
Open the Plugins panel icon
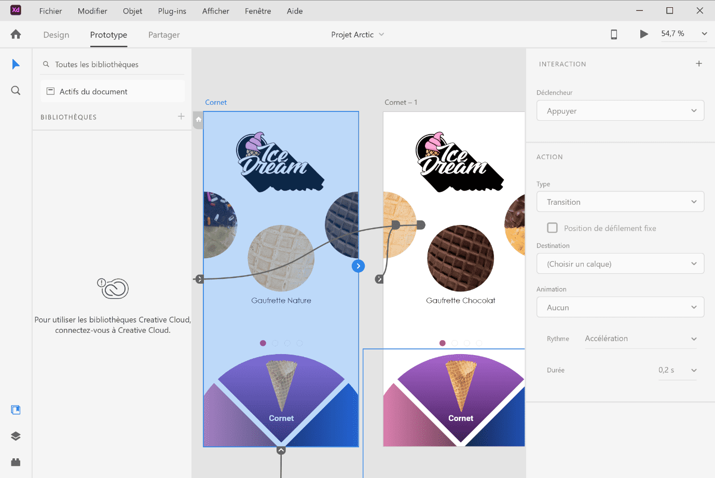pyautogui.click(x=16, y=462)
